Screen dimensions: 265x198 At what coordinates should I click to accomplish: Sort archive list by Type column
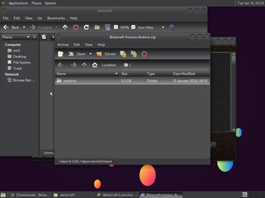coord(159,74)
